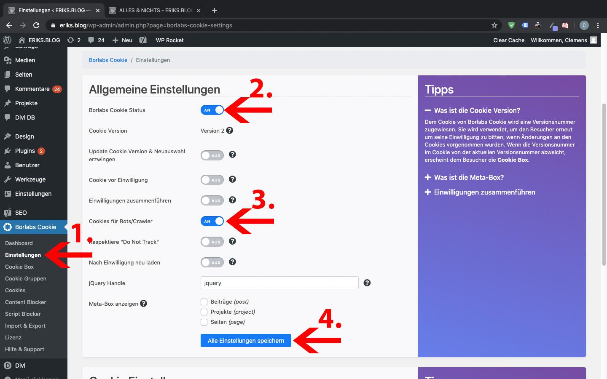Open the ERIKS.BLOG site menu in the admin bar
Image resolution: width=607 pixels, height=379 pixels.
coord(39,40)
